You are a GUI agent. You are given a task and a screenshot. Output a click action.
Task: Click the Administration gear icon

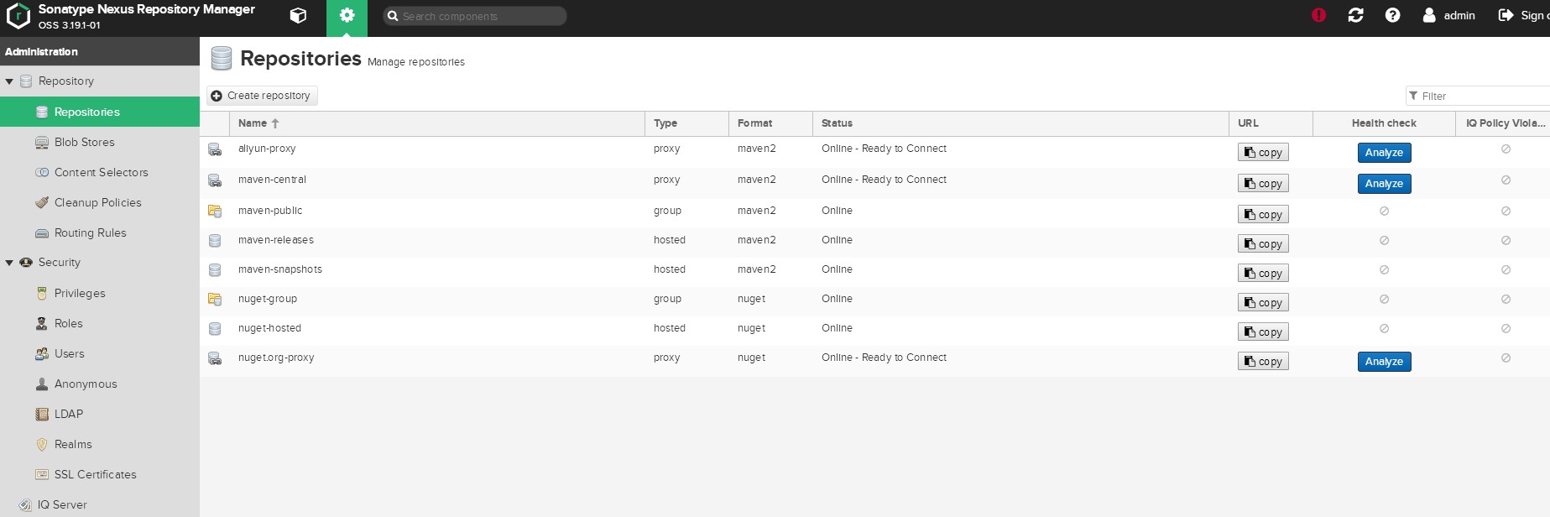click(347, 16)
